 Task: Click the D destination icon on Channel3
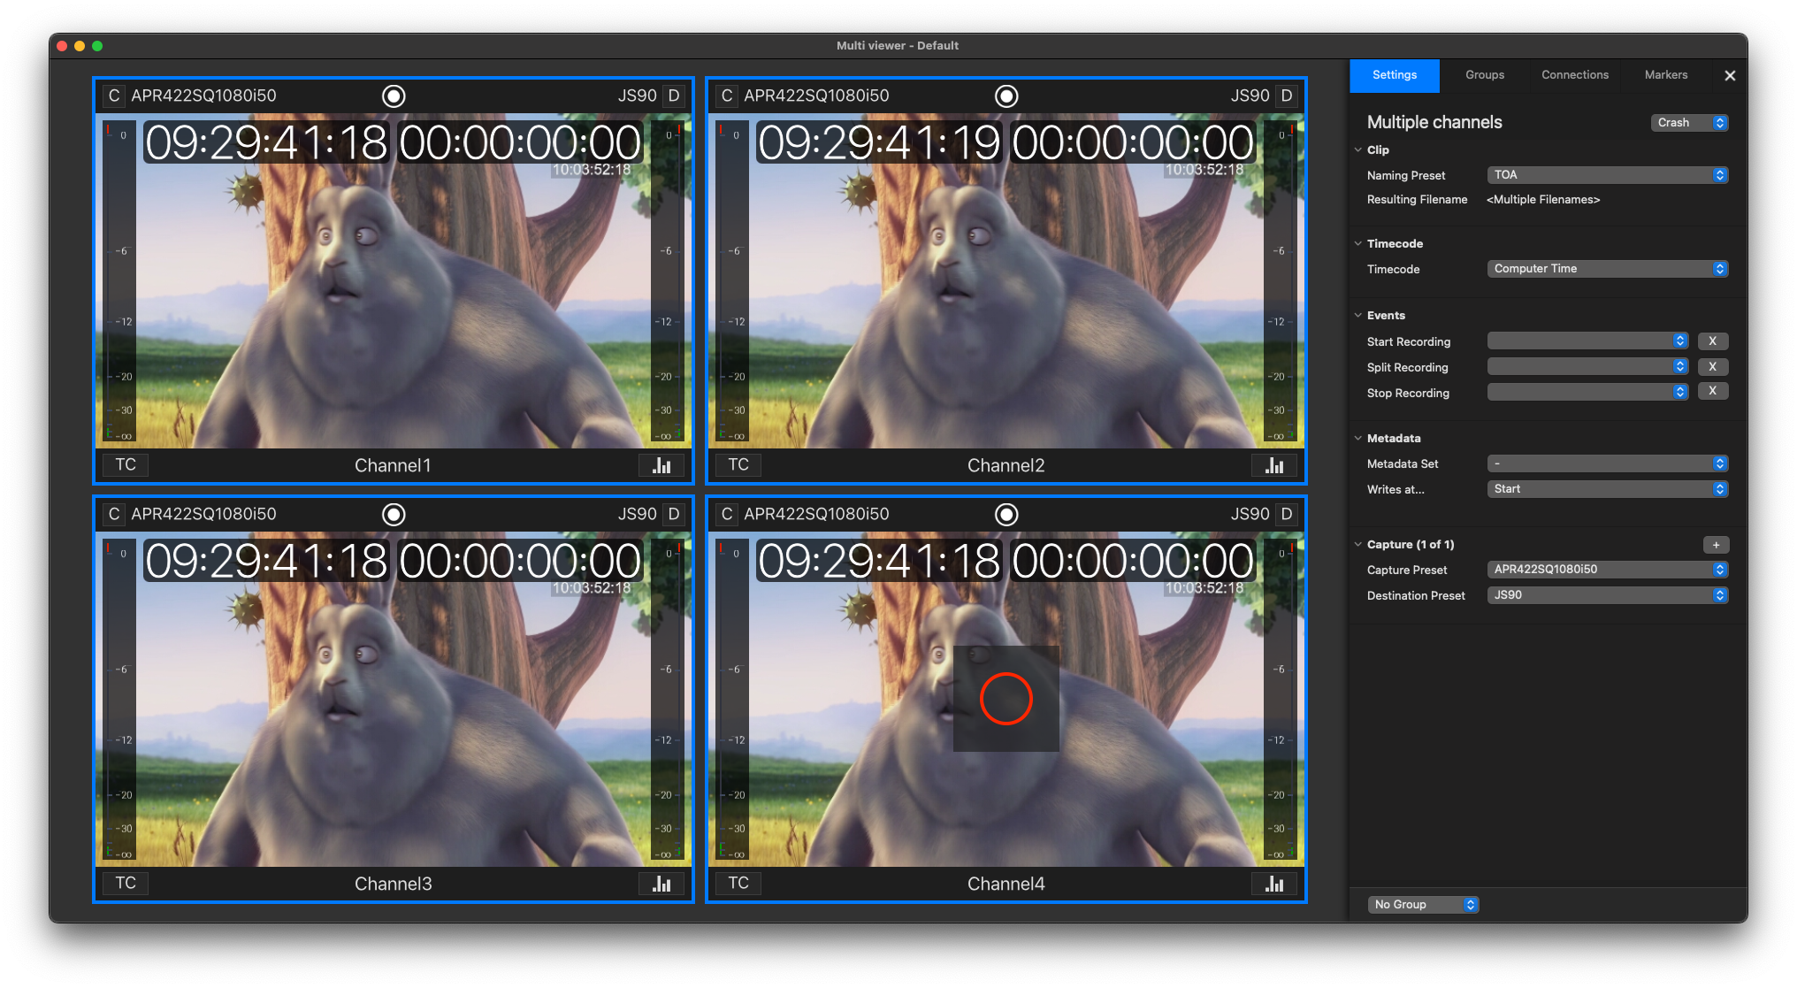point(674,514)
